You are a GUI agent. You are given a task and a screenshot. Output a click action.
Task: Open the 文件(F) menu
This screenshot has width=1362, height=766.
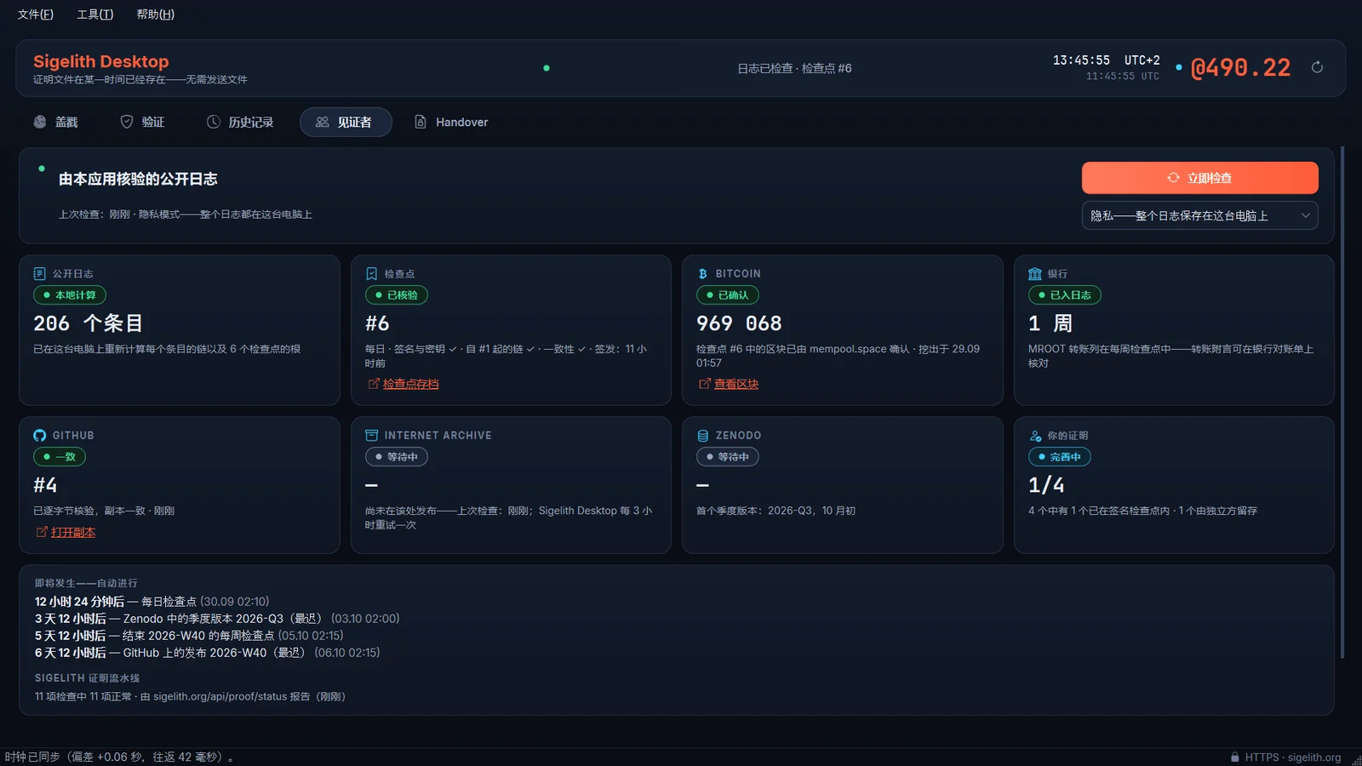(36, 14)
